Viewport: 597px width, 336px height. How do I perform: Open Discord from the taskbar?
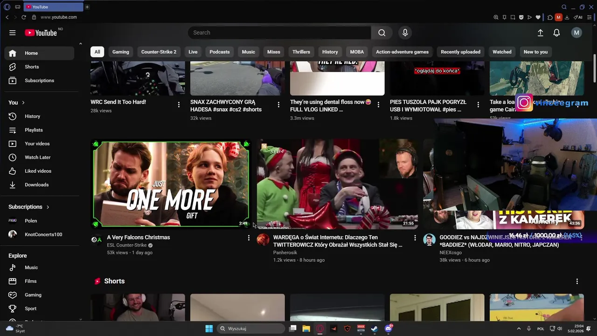click(388, 329)
